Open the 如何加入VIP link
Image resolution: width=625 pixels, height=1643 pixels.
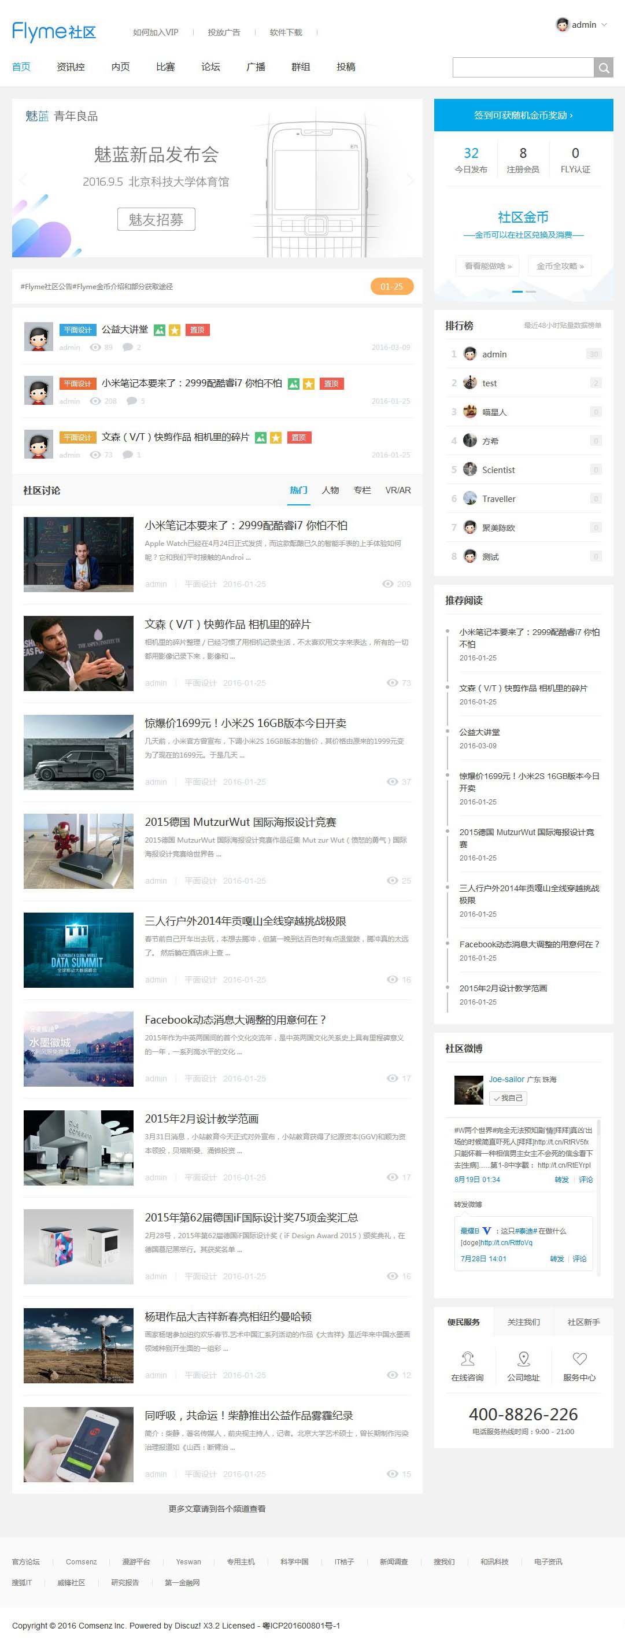click(156, 32)
